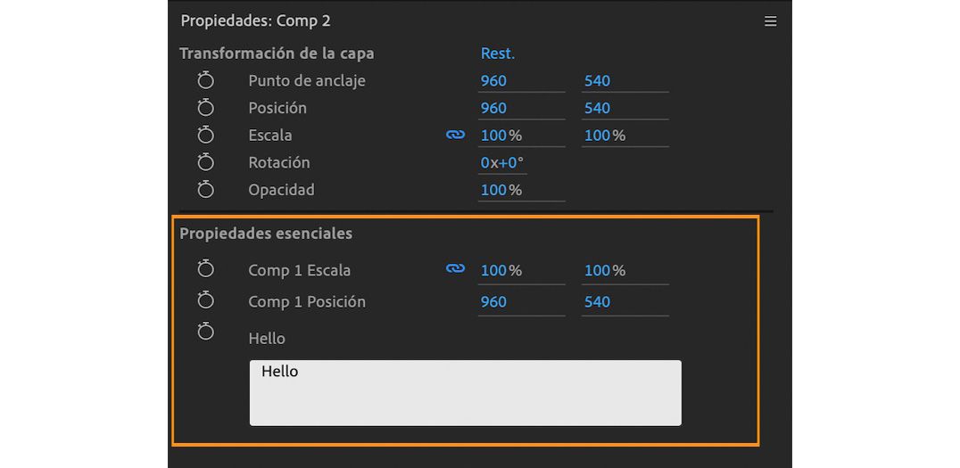
Task: Toggle the Comp 1 Escala constrain link
Action: point(456,269)
